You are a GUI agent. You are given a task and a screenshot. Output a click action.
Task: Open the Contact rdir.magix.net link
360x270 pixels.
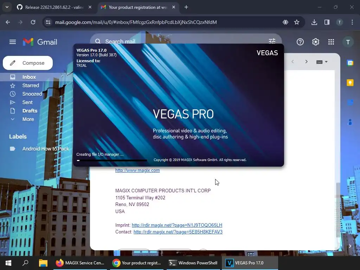(178, 232)
